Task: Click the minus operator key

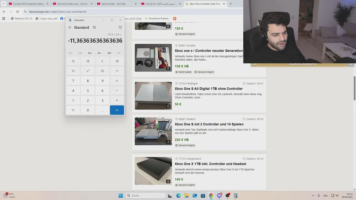Action: click(117, 91)
